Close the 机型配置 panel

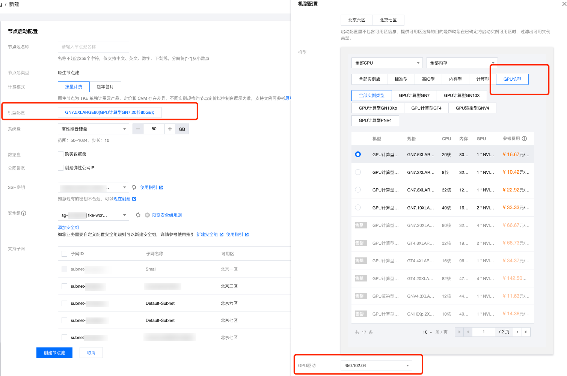click(x=564, y=4)
